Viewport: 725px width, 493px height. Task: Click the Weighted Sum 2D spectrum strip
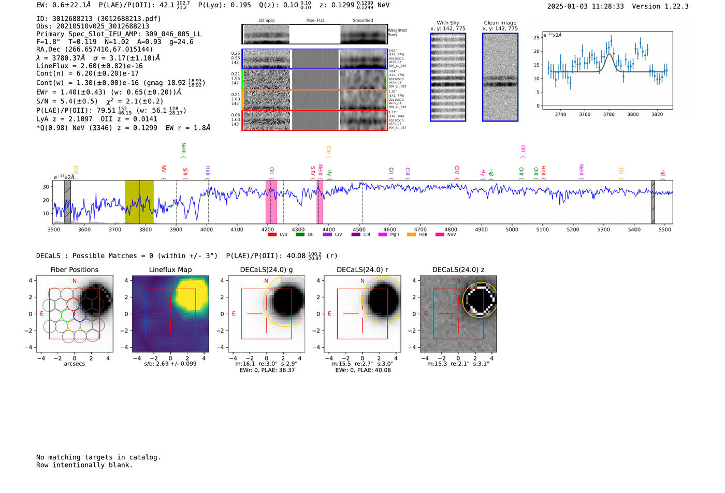point(314,34)
